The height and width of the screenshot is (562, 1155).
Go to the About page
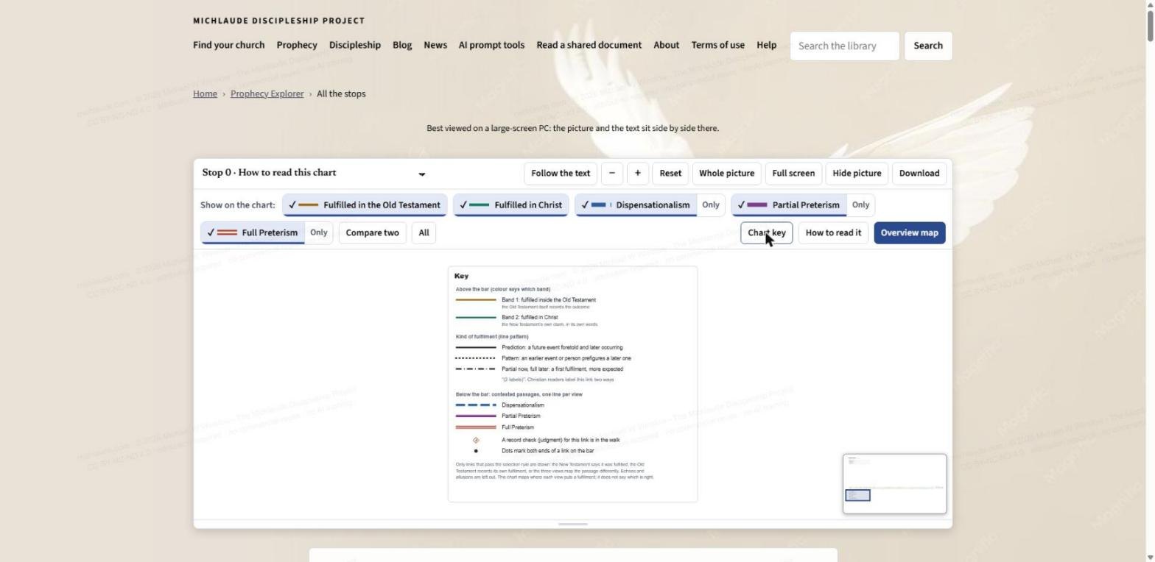[667, 45]
